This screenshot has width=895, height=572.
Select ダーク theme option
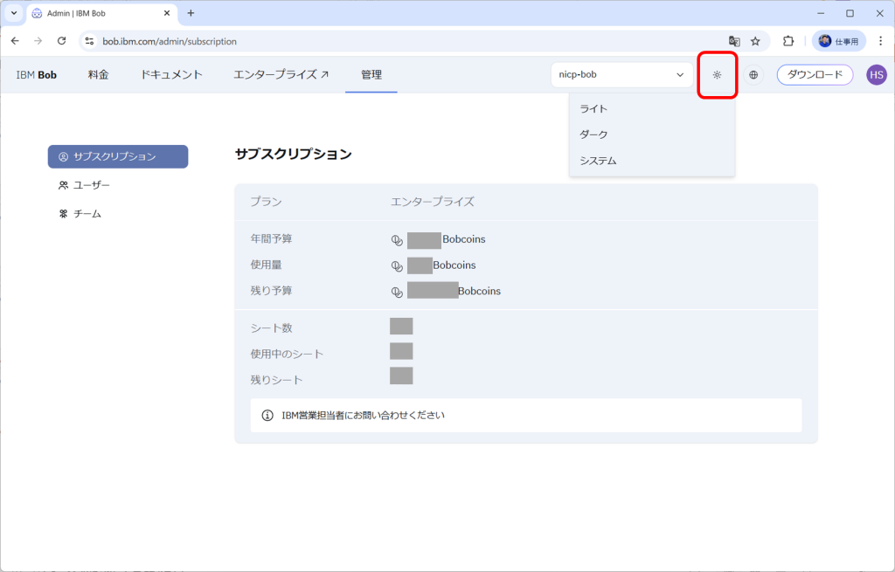(x=652, y=134)
